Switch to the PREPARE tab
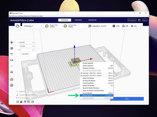The image size is (157, 117). click(65, 20)
